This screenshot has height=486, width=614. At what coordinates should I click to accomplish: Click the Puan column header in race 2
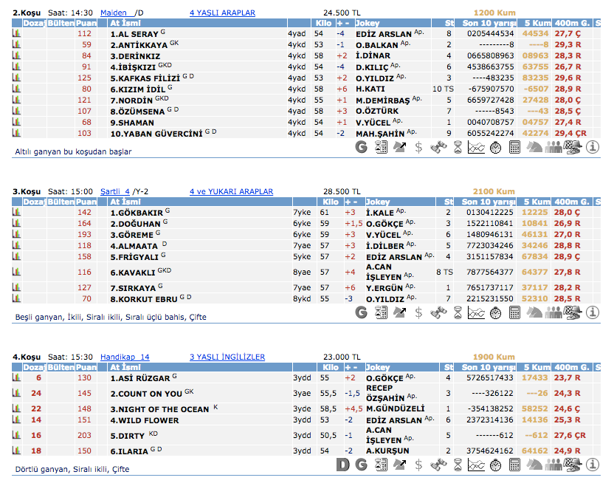pyautogui.click(x=86, y=24)
